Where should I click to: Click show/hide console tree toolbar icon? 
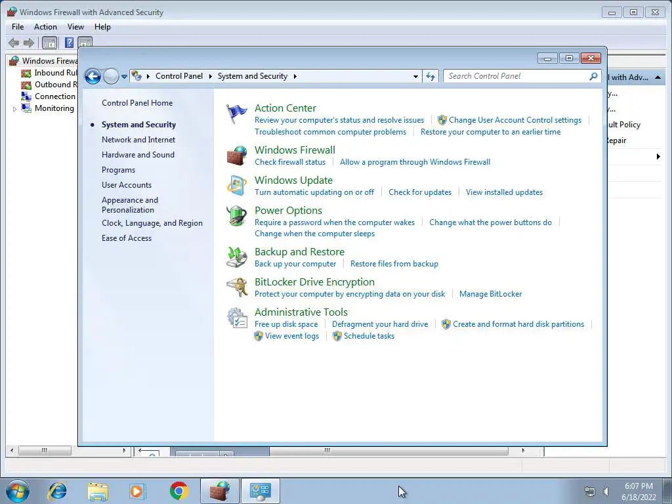[x=50, y=43]
